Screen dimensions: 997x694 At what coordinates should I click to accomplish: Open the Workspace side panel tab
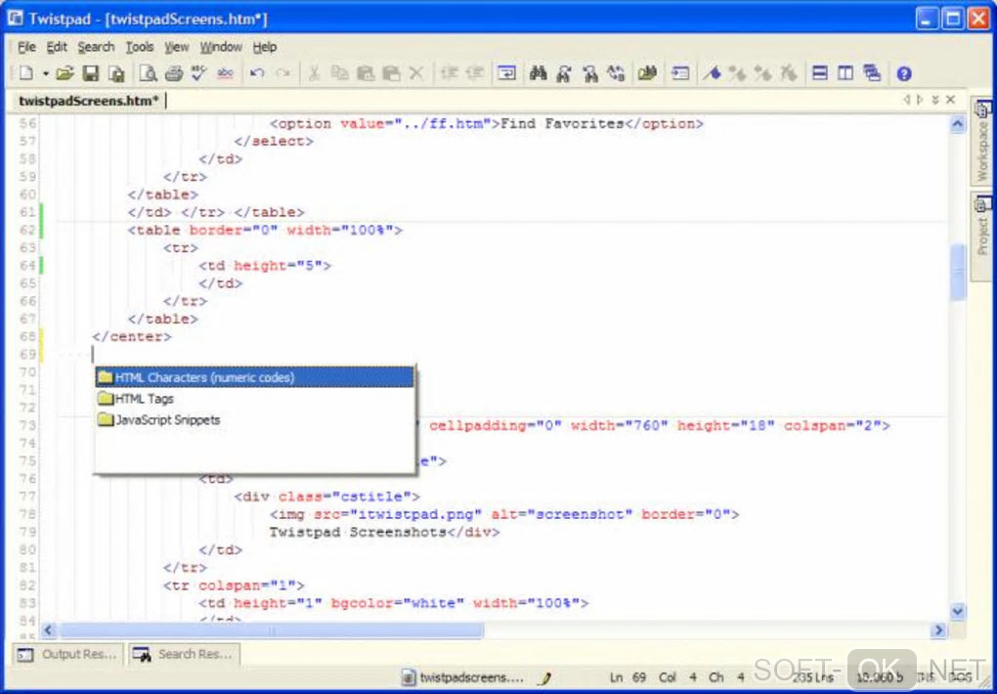click(982, 141)
